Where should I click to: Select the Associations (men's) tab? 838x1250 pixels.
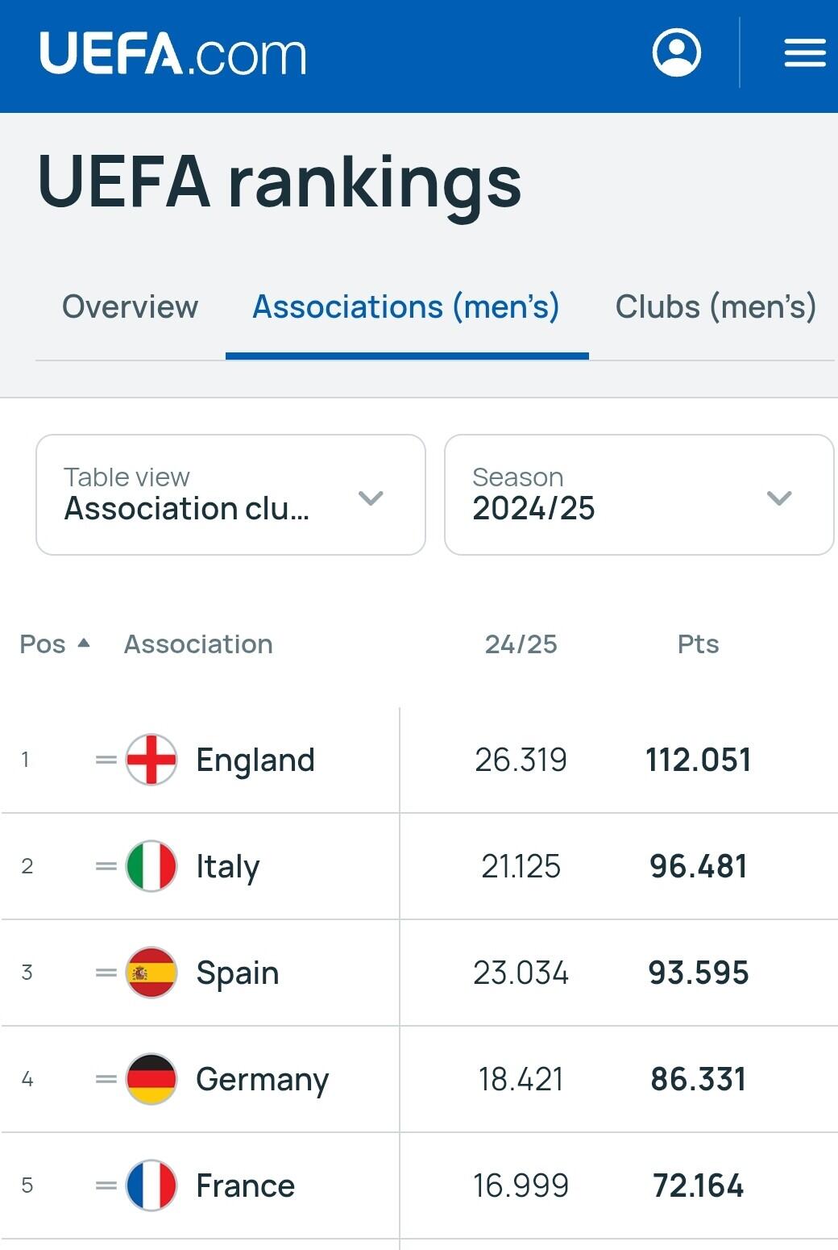pos(406,307)
